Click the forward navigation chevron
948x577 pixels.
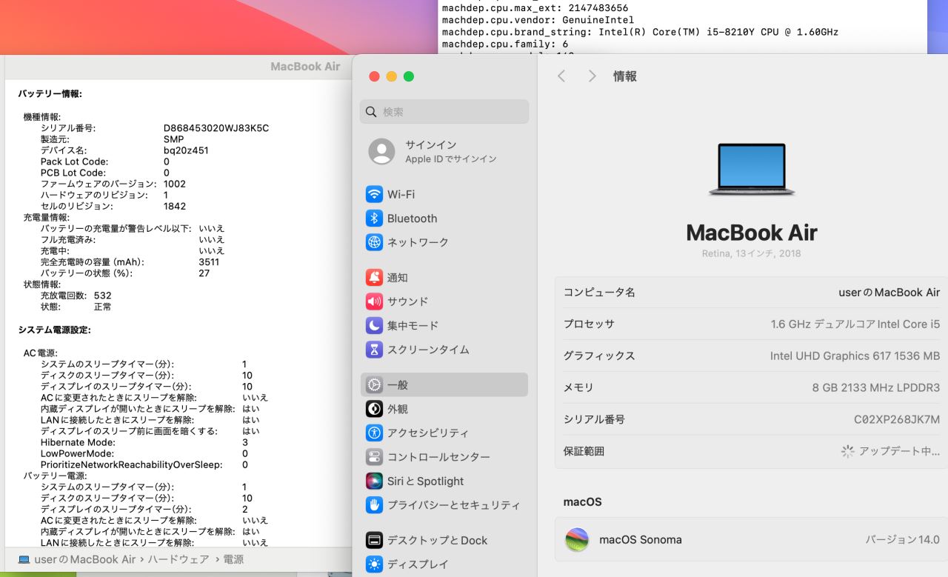pyautogui.click(x=592, y=76)
